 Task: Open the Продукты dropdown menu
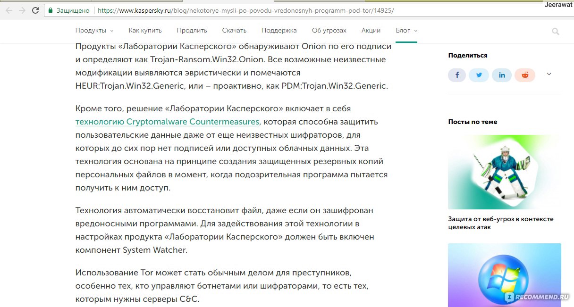click(94, 30)
